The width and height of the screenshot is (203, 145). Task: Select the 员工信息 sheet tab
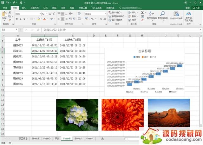[x=23, y=139]
